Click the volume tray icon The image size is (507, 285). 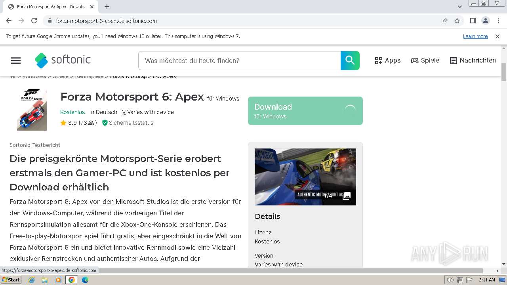click(450, 280)
